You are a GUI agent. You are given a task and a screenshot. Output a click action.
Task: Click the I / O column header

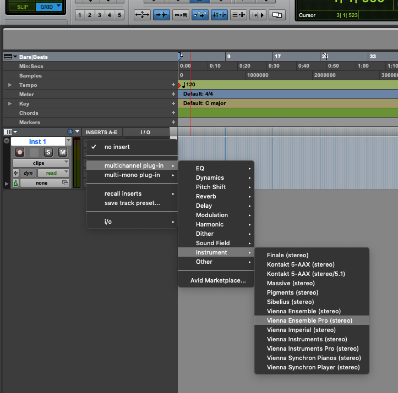click(x=145, y=132)
